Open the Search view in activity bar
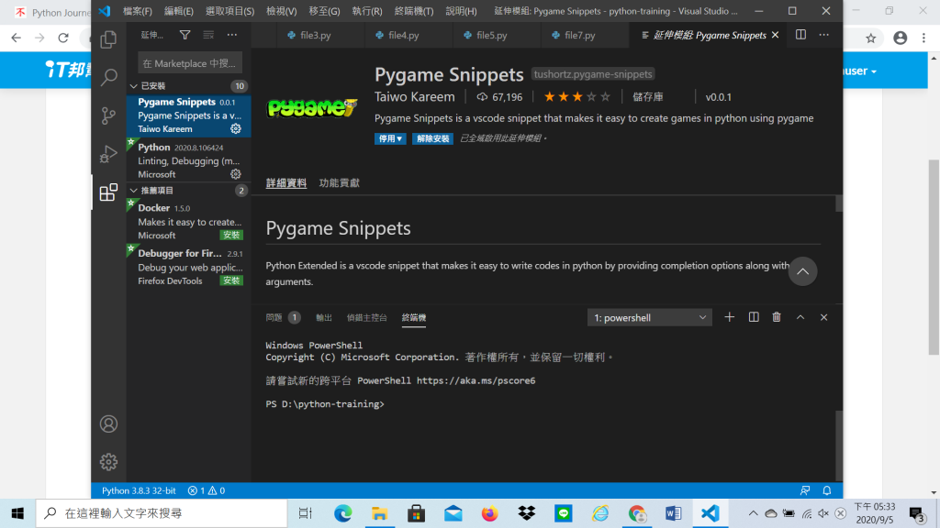The width and height of the screenshot is (940, 528). [x=108, y=77]
